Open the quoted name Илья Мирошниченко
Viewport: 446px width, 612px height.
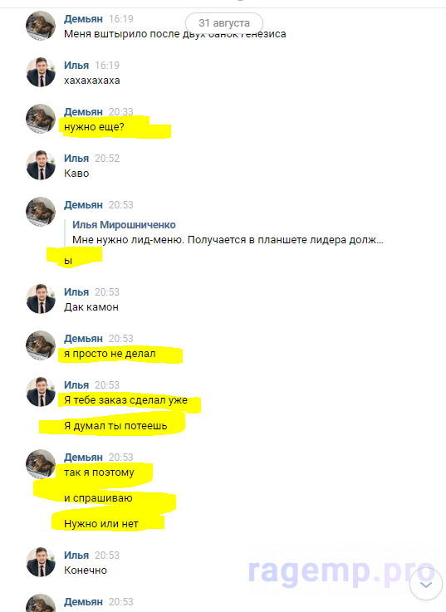click(124, 225)
